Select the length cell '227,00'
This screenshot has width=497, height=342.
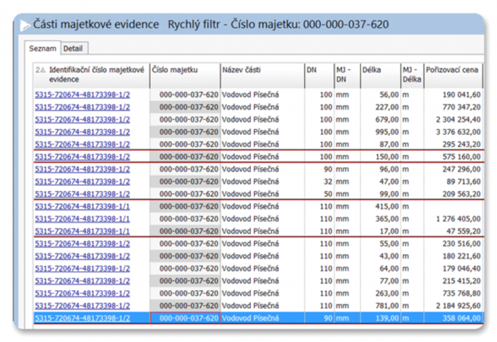[x=381, y=108]
